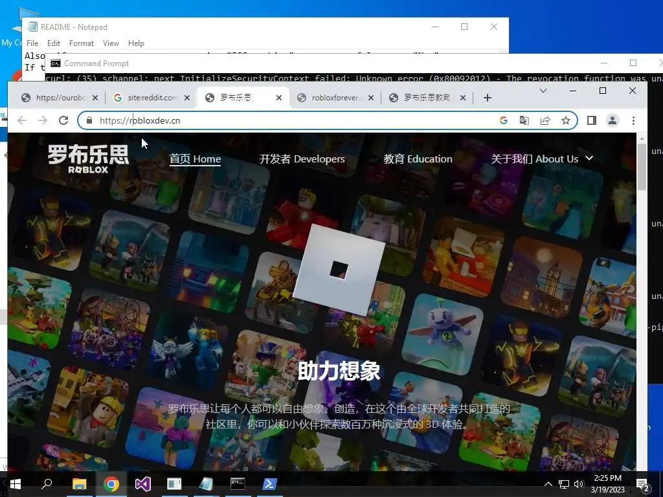Open 开发者 Developers link
Image resolution: width=663 pixels, height=497 pixels.
[302, 159]
